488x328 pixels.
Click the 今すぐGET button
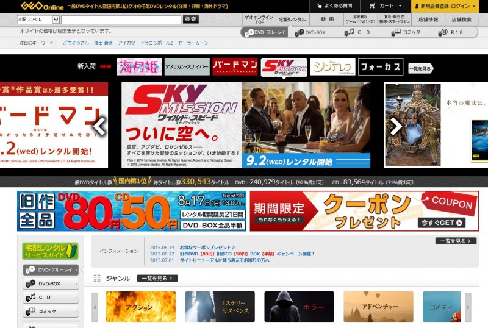coord(442,223)
